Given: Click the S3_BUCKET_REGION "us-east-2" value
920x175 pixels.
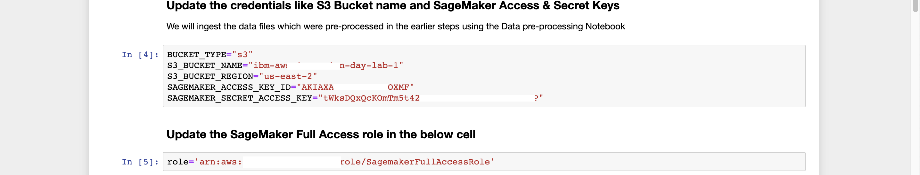Looking at the screenshot, I should pyautogui.click(x=288, y=76).
